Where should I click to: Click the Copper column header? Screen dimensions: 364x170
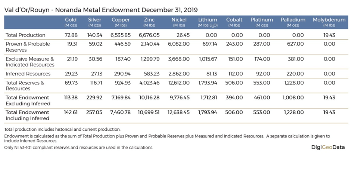121,20
